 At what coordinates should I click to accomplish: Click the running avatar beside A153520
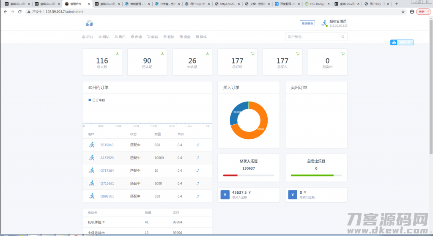point(92,158)
